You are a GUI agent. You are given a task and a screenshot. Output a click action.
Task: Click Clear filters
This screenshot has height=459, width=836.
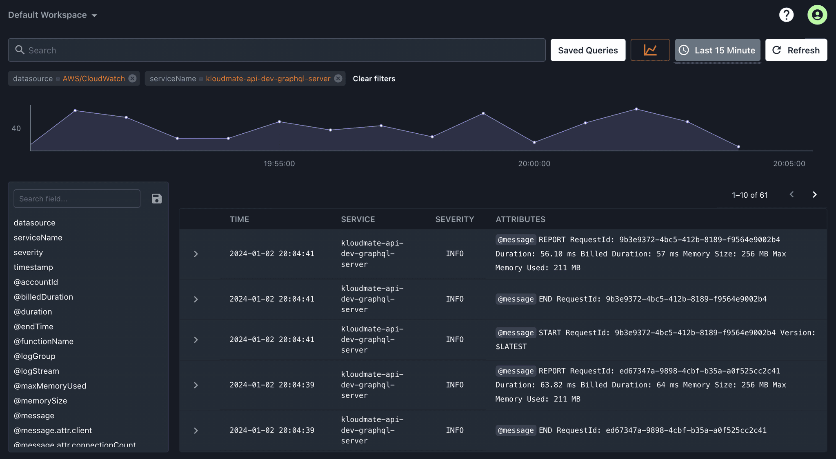pos(374,78)
